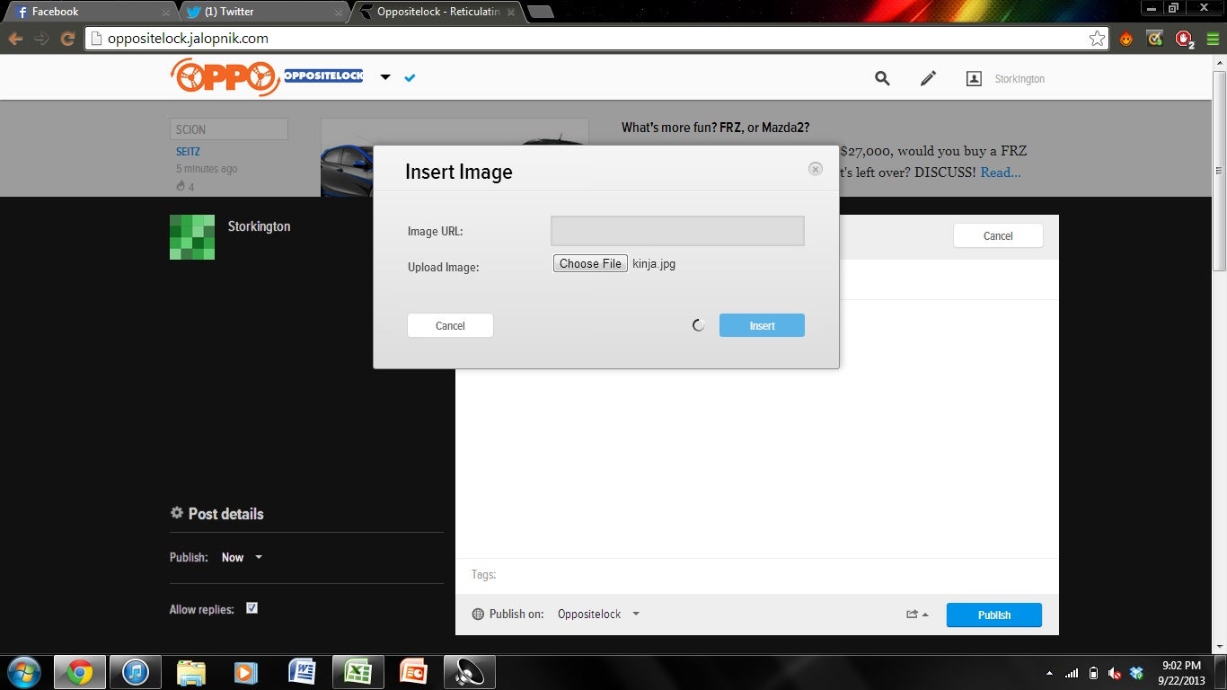
Task: Open the share options arrow beside Publish
Action: 917,615
